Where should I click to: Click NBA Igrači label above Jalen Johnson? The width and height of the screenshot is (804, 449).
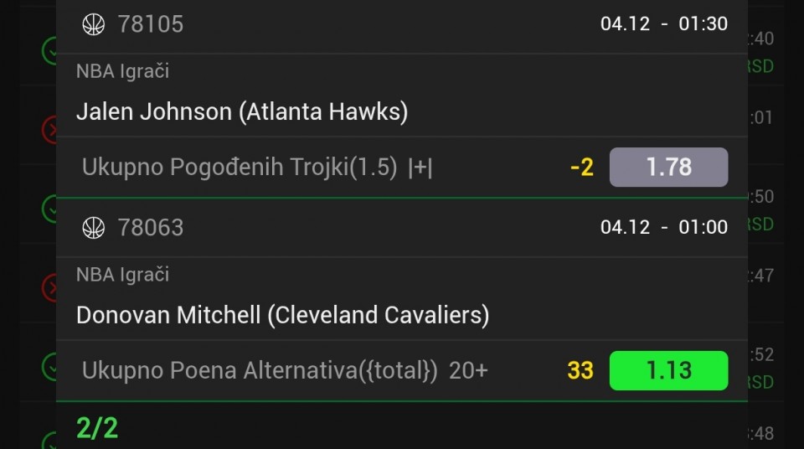pyautogui.click(x=122, y=71)
